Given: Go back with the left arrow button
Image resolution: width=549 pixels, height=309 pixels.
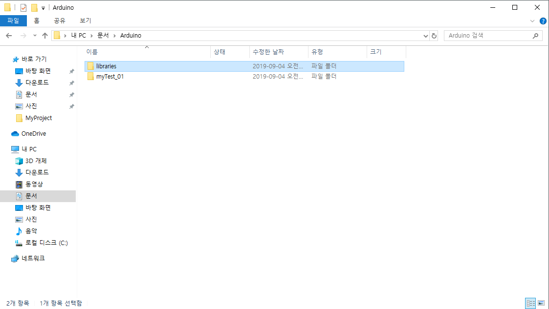Looking at the screenshot, I should [x=9, y=36].
